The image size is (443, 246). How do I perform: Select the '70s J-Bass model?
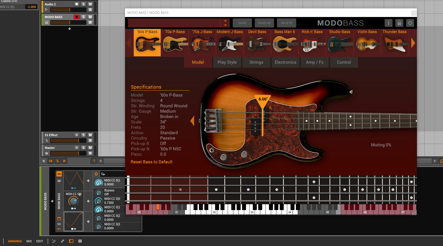pyautogui.click(x=202, y=42)
